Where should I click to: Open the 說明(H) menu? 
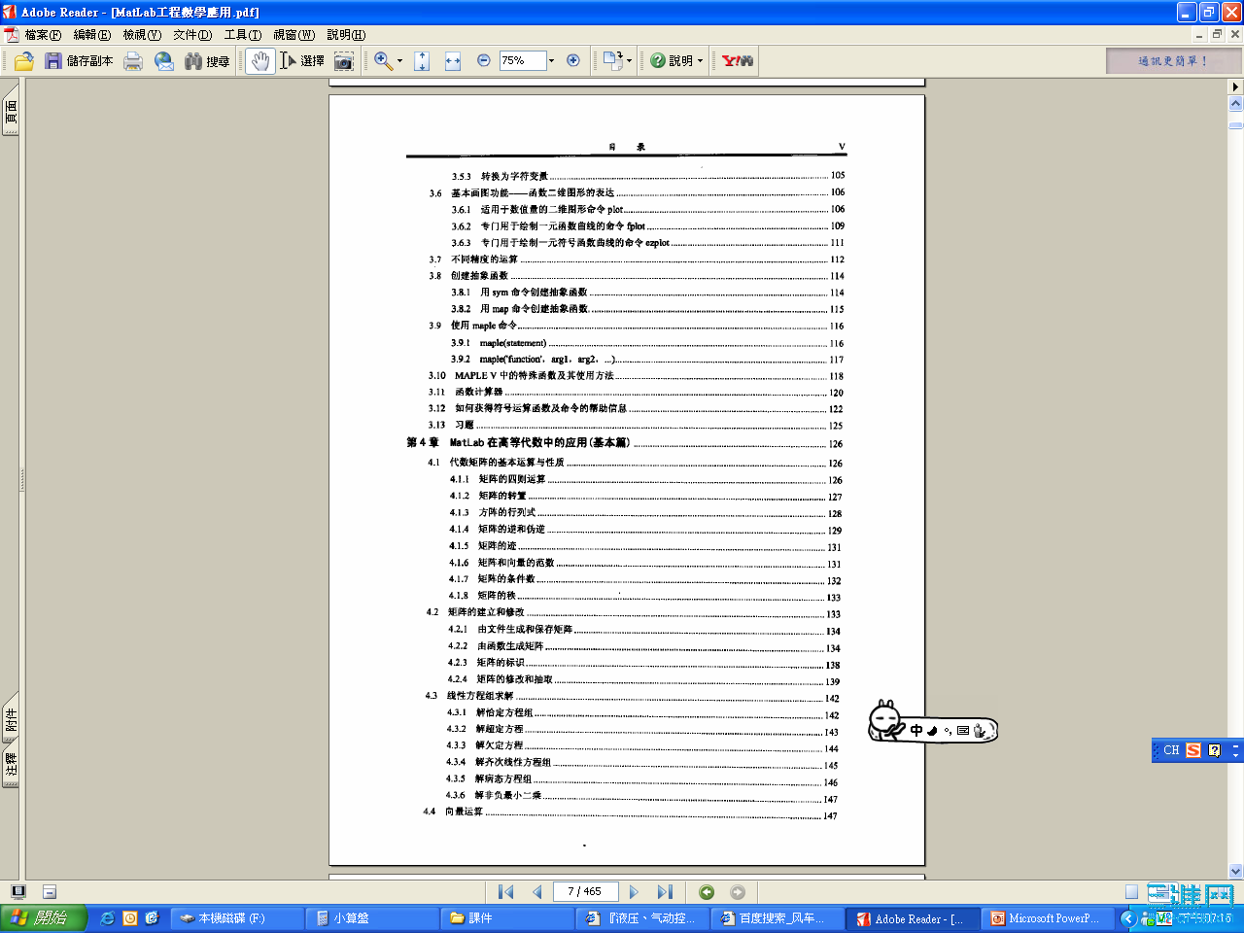(346, 35)
